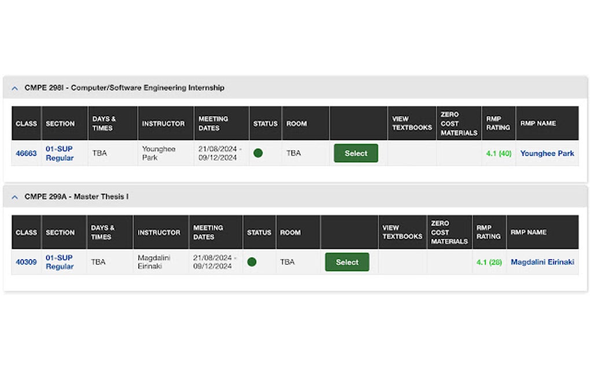Click the MEETING DATES column header
This screenshot has width=590, height=369.
[x=214, y=123]
